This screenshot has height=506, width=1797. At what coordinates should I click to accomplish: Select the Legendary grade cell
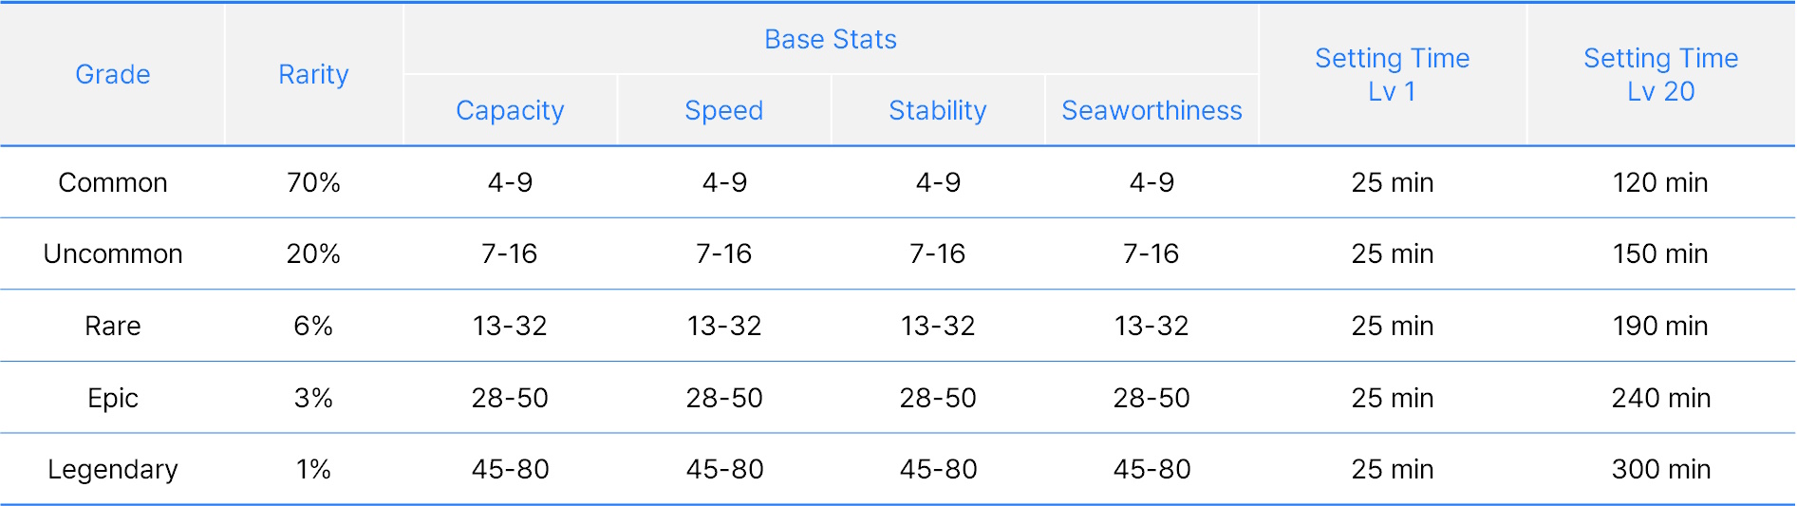[x=112, y=469]
